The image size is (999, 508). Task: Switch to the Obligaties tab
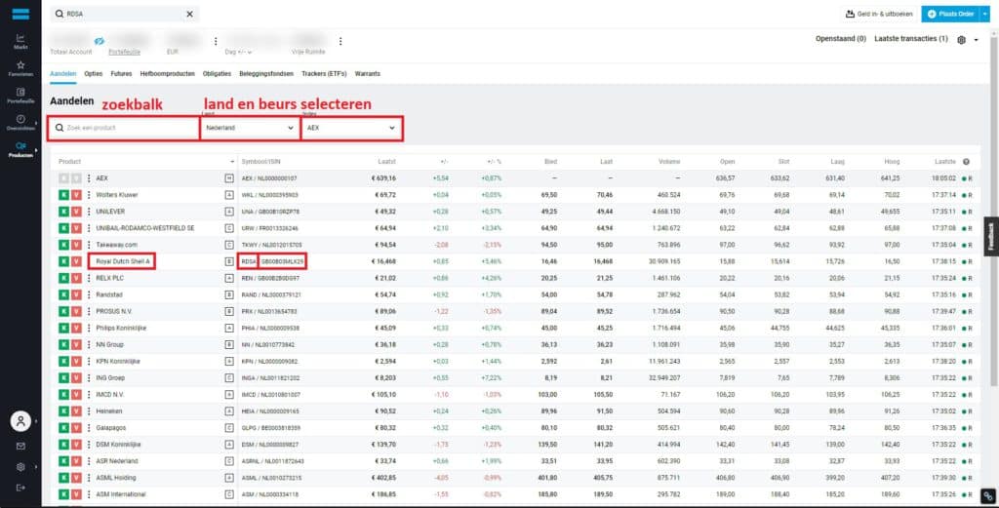217,74
